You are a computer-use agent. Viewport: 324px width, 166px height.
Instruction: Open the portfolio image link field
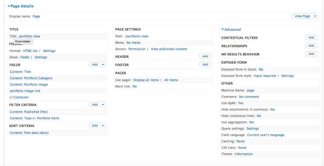tap(25, 91)
